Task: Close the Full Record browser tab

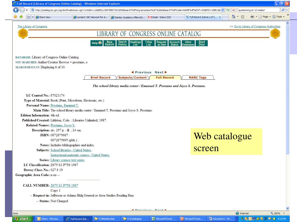Action: (220, 17)
